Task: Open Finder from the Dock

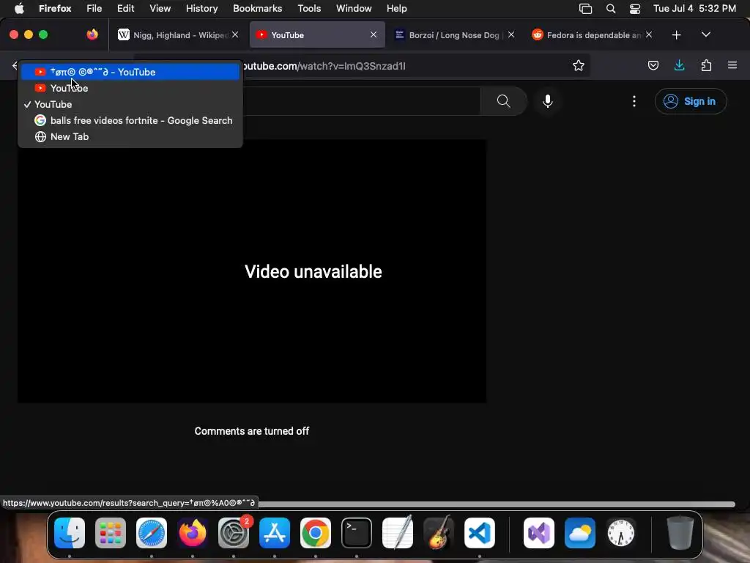Action: [x=70, y=532]
